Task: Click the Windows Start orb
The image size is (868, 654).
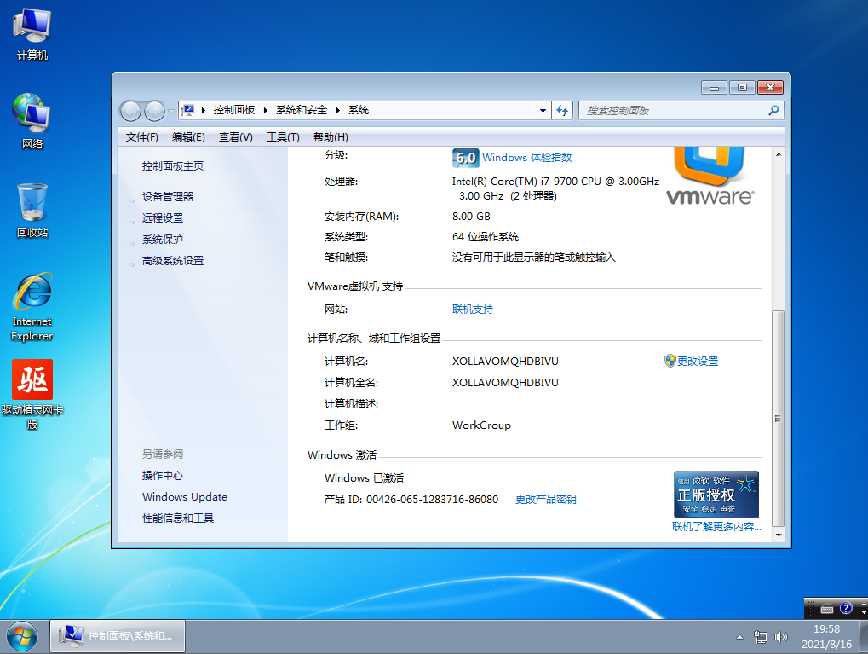Action: [x=21, y=637]
